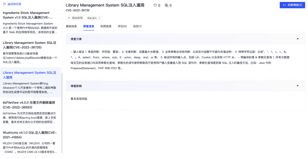Switch to the 基础信息 tab
Image resolution: width=308 pixels, height=159 pixels.
coord(71,26)
